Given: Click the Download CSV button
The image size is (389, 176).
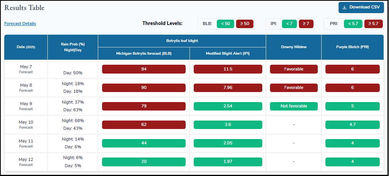Looking at the screenshot, I should [361, 7].
